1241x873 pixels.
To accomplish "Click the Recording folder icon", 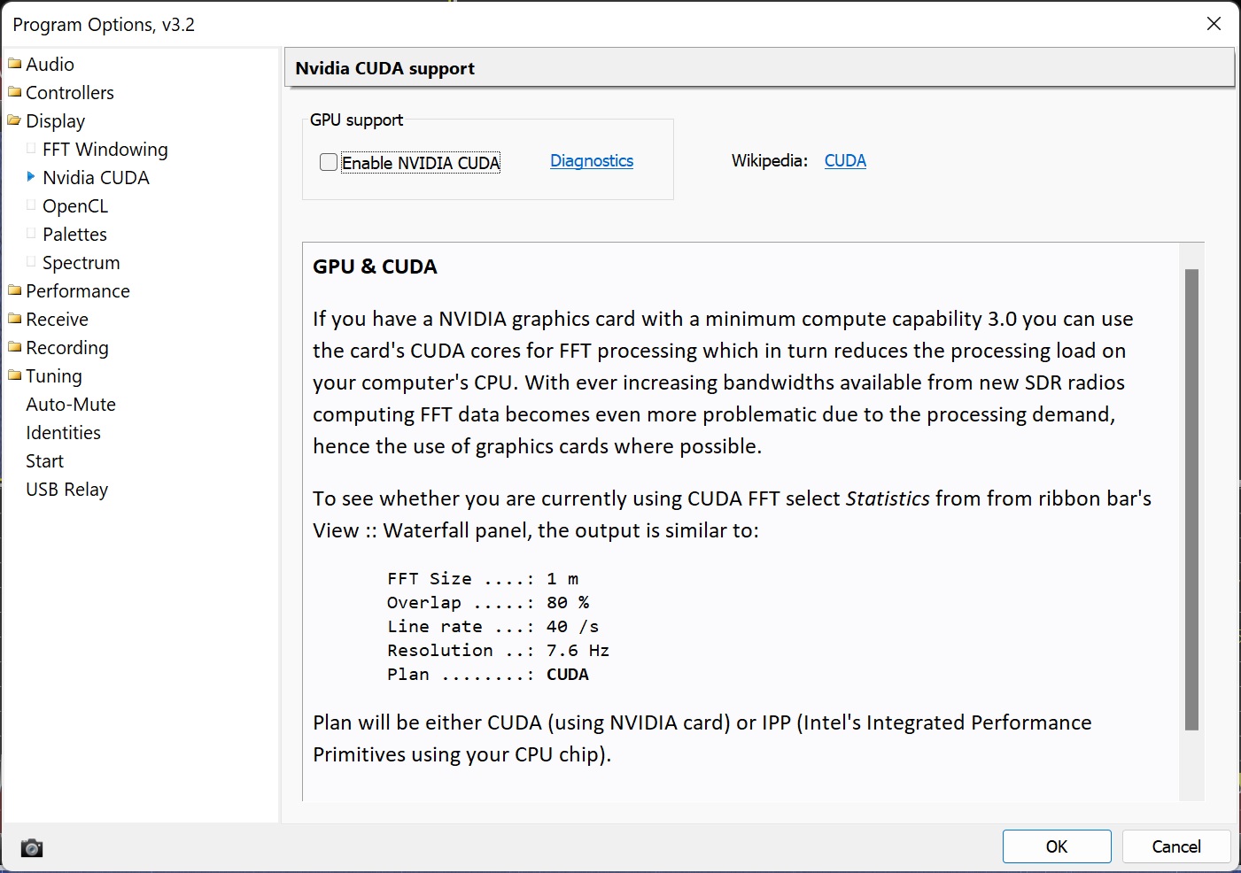I will (15, 347).
